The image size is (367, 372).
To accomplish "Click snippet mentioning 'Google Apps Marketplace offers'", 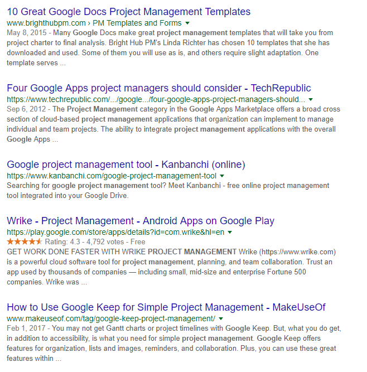I will pyautogui.click(x=173, y=124).
